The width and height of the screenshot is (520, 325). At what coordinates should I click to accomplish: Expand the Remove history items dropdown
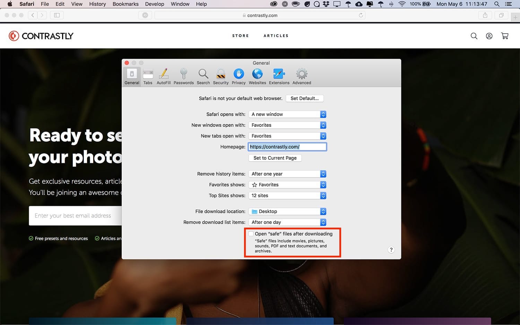tap(287, 174)
